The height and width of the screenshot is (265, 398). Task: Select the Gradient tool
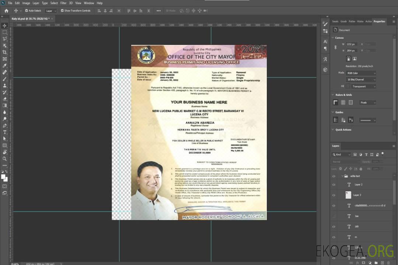coord(4,106)
